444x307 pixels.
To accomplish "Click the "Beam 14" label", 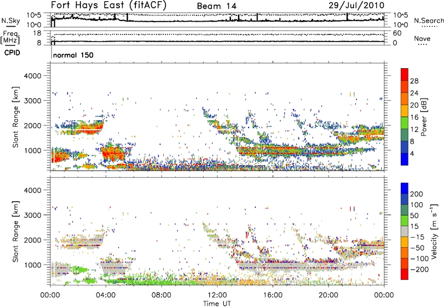I will click(216, 6).
